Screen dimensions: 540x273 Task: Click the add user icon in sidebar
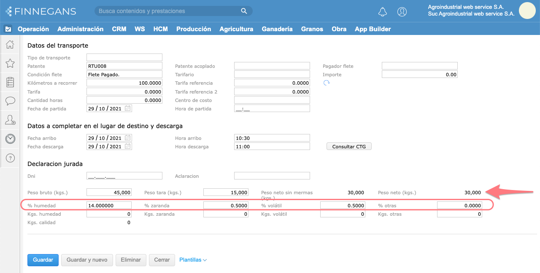coord(10,120)
